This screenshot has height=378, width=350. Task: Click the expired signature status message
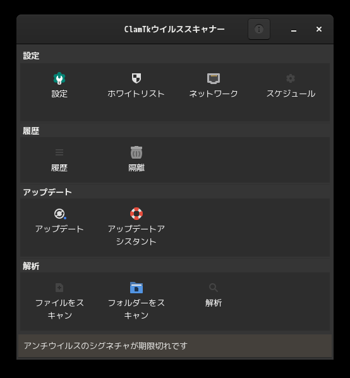tap(106, 346)
